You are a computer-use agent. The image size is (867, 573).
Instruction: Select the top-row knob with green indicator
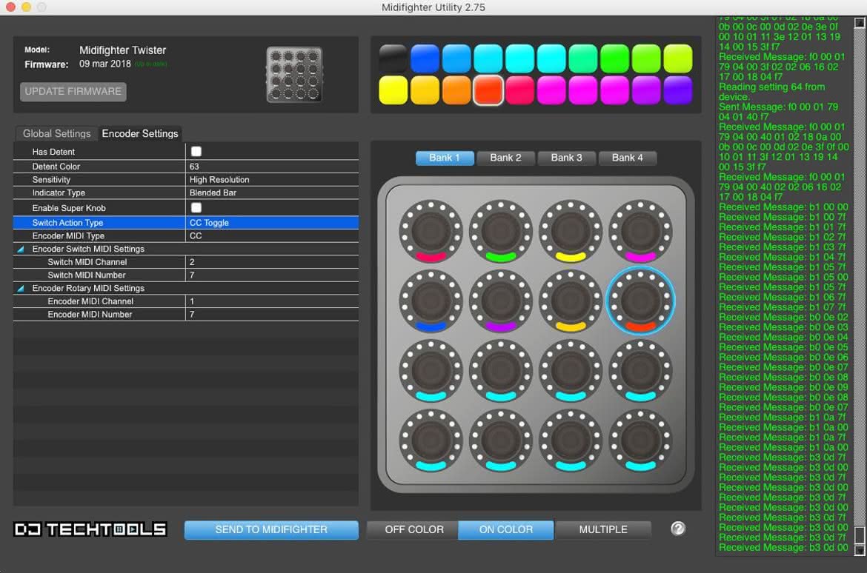[x=500, y=231]
